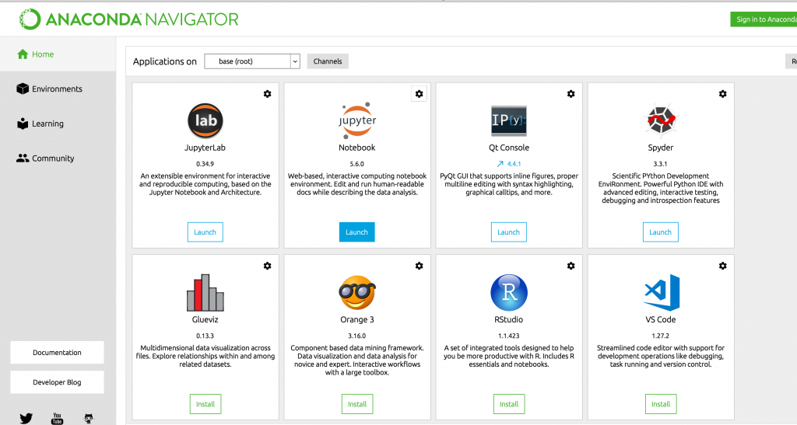Viewport: 797px width, 425px height.
Task: Click the Qt Console update arrow icon
Action: (x=500, y=164)
